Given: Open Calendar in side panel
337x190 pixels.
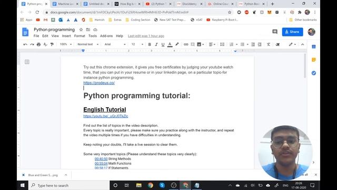Looking at the screenshot, I should (x=314, y=46).
